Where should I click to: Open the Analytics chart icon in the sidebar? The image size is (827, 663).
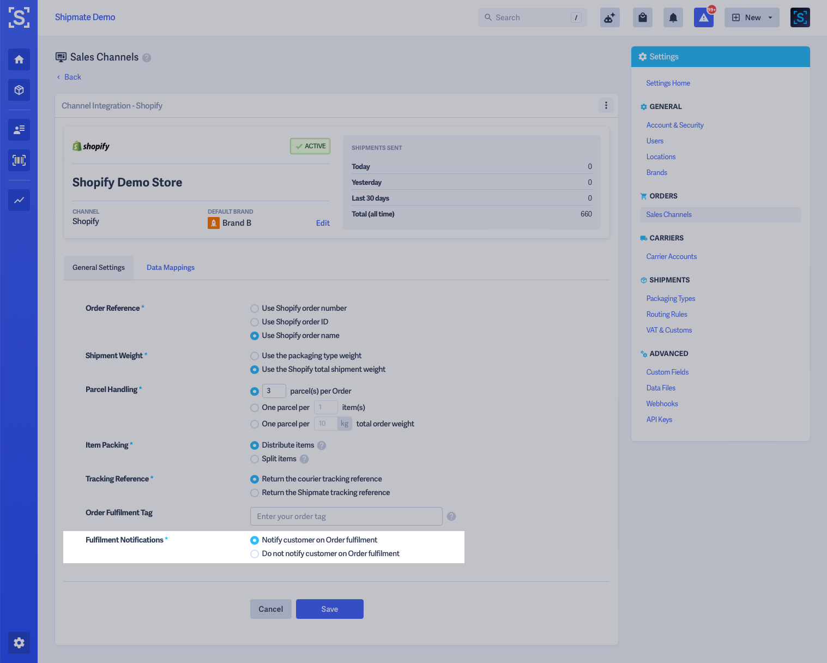[x=19, y=200]
